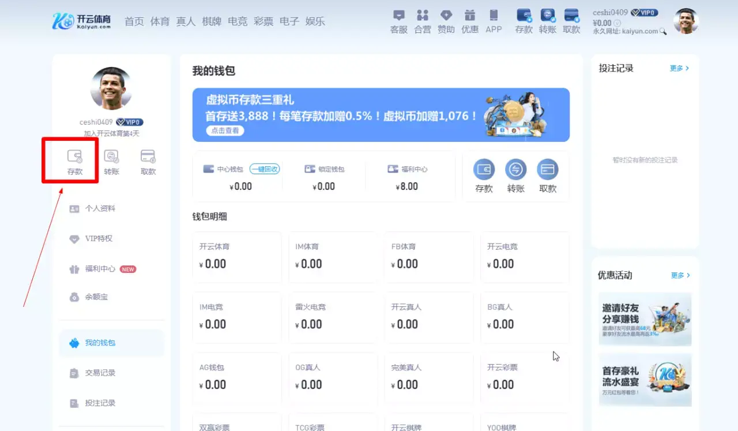This screenshot has height=431, width=738.
Task: Go to 真人 live casino tab
Action: 186,21
